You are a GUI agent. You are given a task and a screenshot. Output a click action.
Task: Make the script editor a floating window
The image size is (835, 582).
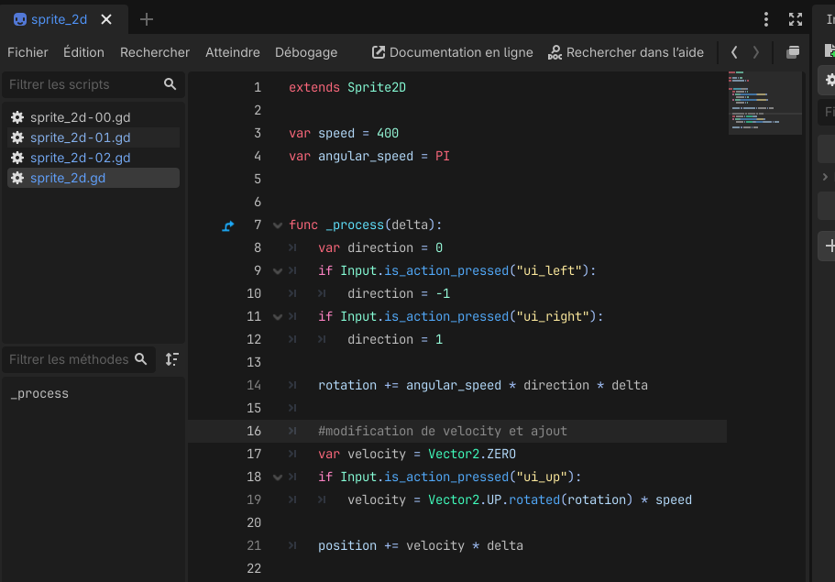point(793,52)
